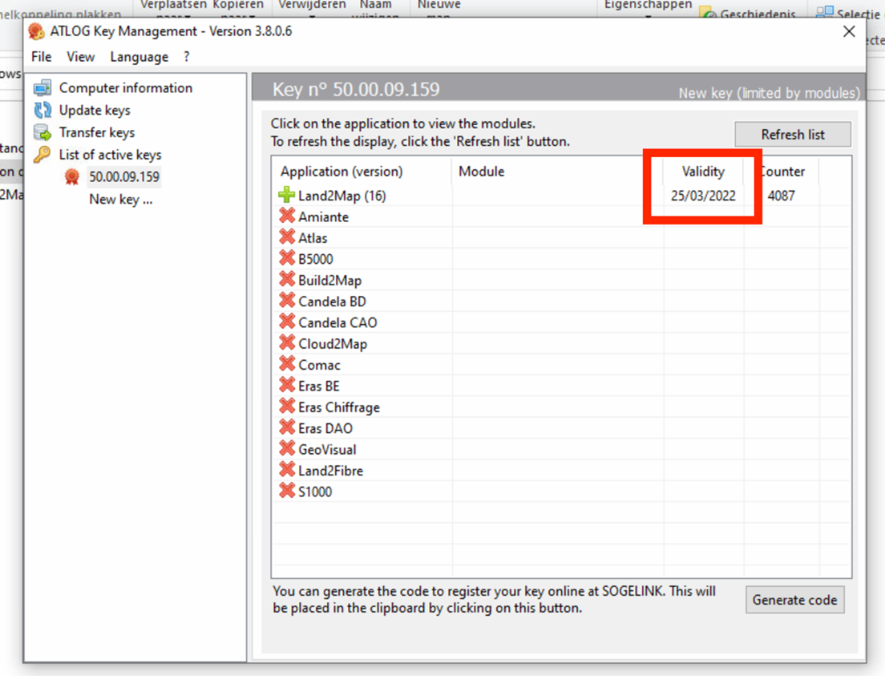Click the red X icon next to Build2Map
The image size is (885, 676).
287,280
